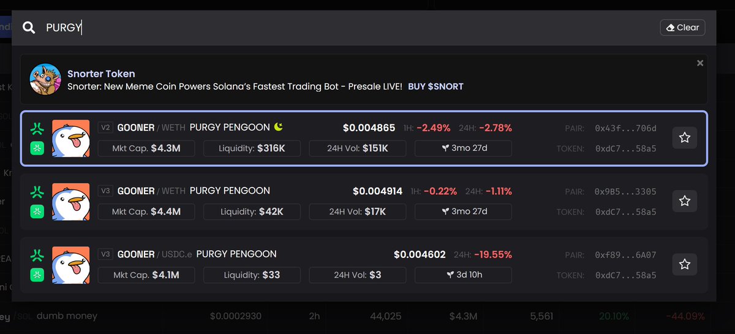Click Mkt Cap. $4.1M box
Image resolution: width=735 pixels, height=334 pixels.
click(x=146, y=275)
